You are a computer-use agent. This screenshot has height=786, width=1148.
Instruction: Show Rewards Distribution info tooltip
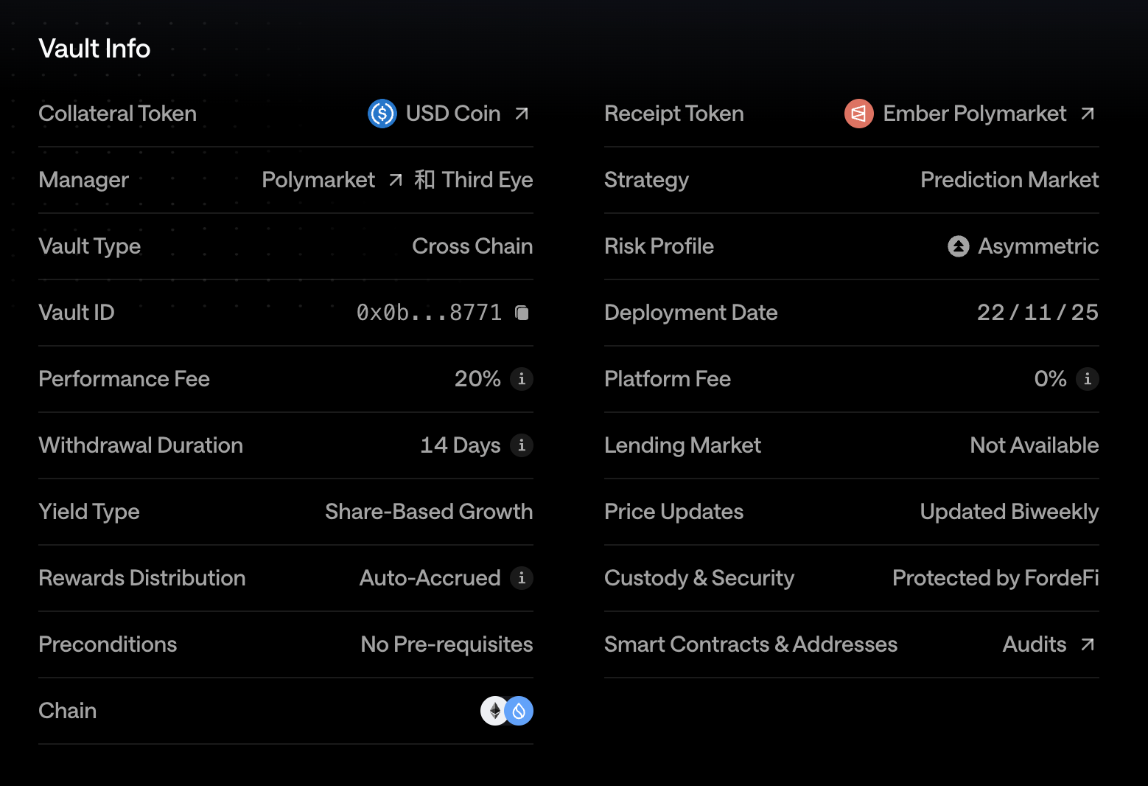tap(522, 578)
